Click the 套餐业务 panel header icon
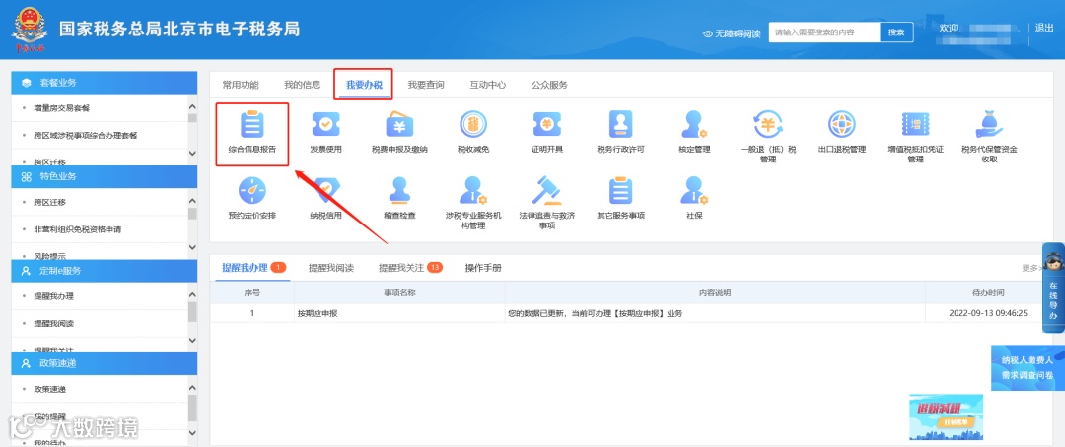 click(x=27, y=83)
